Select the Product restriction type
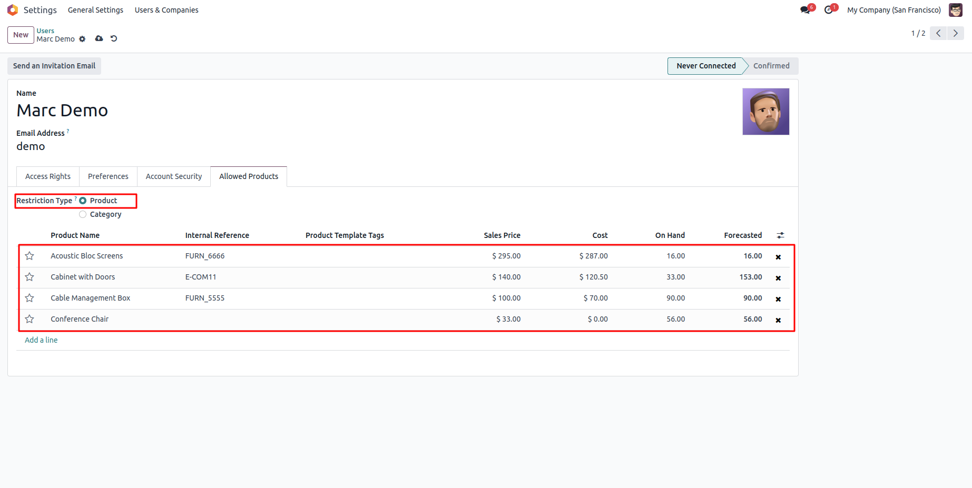 tap(83, 201)
